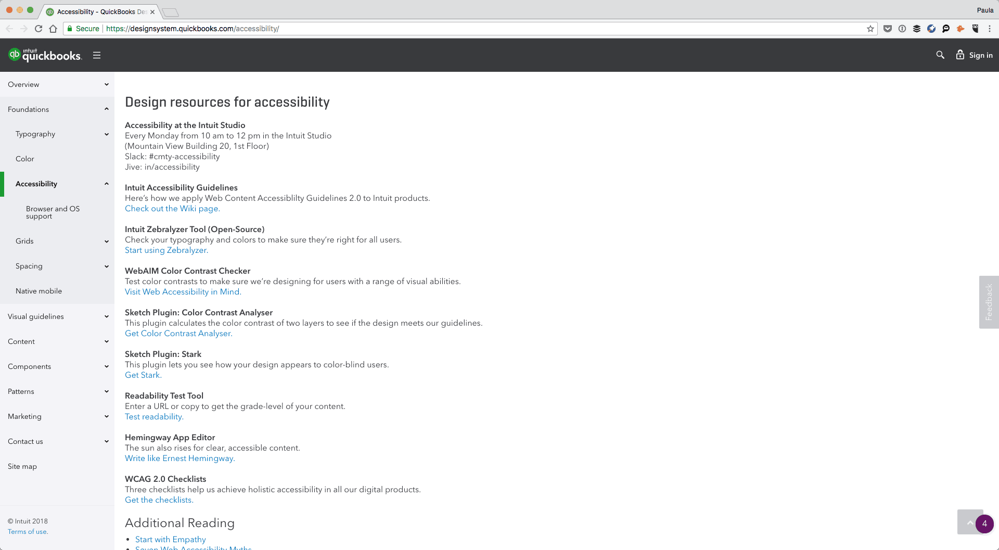Open the hamburger menu next to QuickBooks logo
This screenshot has width=999, height=550.
click(97, 55)
